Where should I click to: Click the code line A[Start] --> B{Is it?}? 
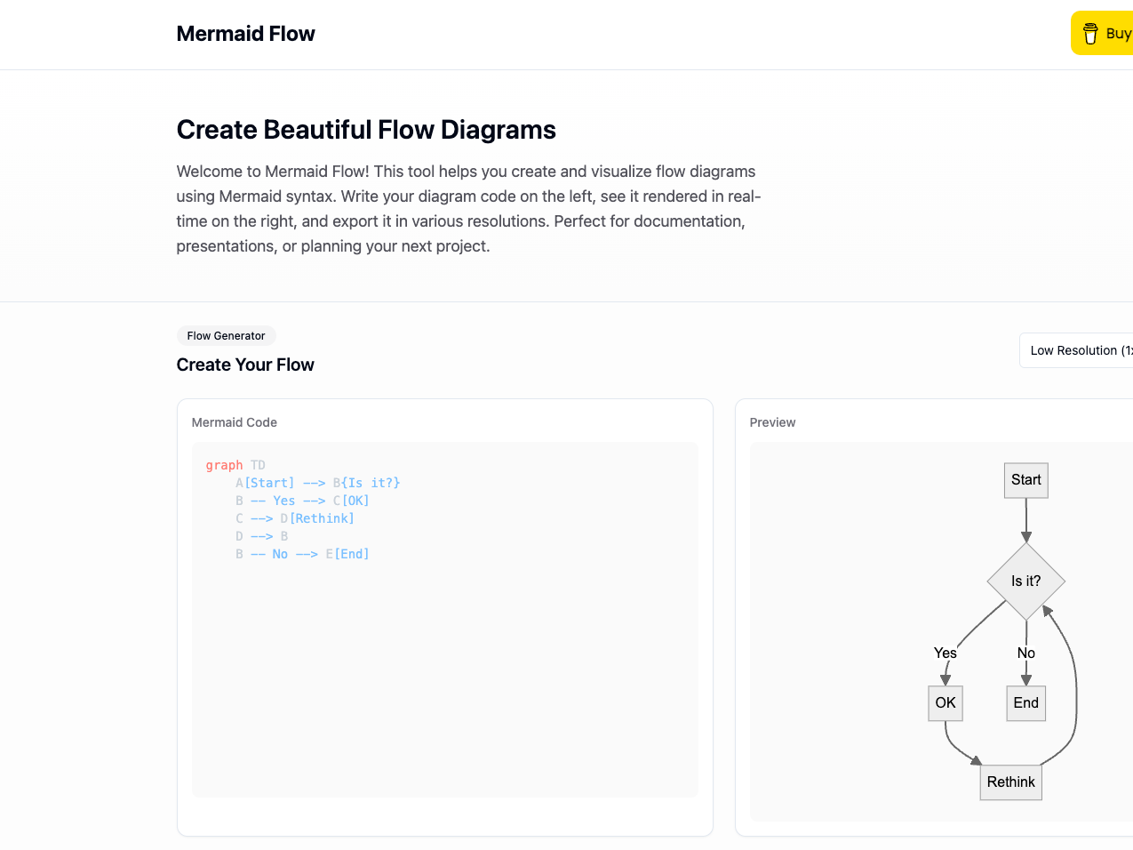point(317,482)
